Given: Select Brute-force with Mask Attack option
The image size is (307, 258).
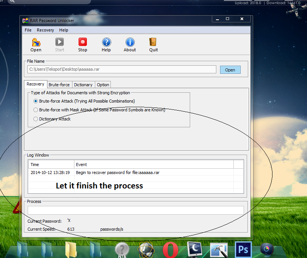Looking at the screenshot, I should [35, 110].
